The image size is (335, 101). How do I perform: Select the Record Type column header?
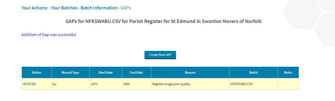point(71,73)
